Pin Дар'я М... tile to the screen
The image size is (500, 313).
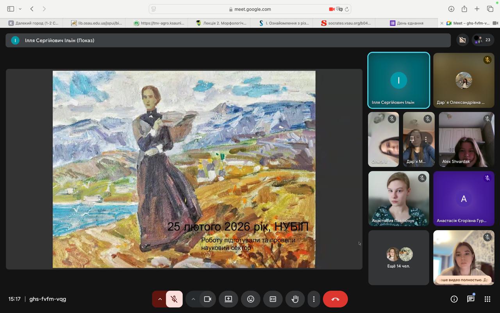pyautogui.click(x=412, y=139)
